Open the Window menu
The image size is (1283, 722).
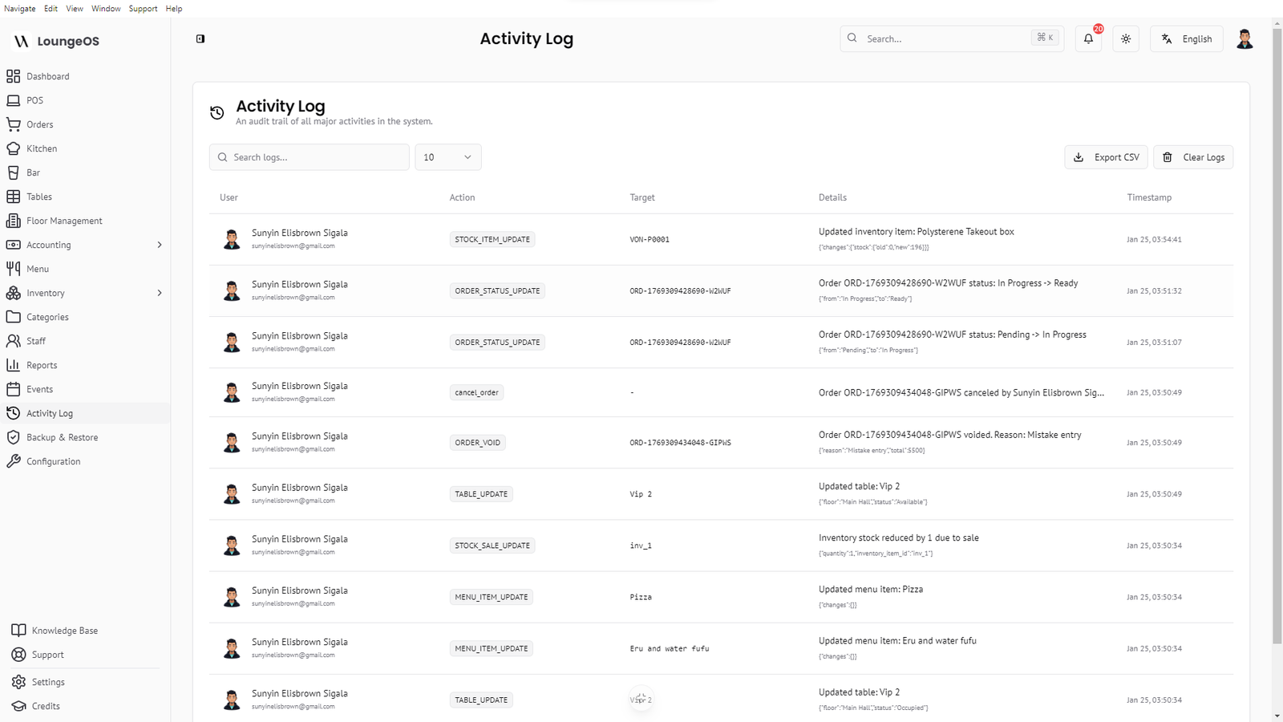click(106, 9)
